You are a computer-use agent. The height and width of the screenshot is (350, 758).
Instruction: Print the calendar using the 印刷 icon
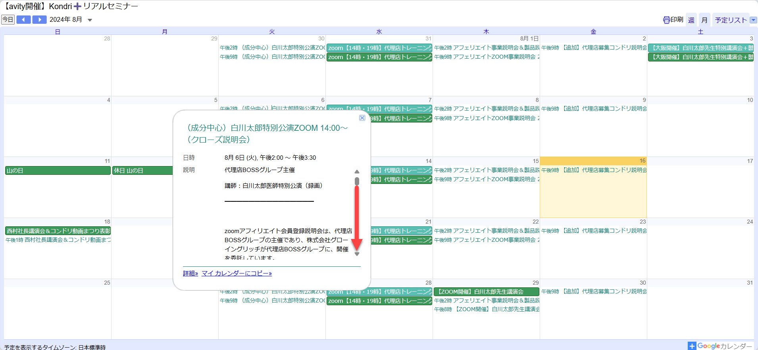[673, 20]
